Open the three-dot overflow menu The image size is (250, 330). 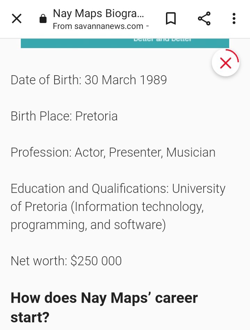point(234,18)
